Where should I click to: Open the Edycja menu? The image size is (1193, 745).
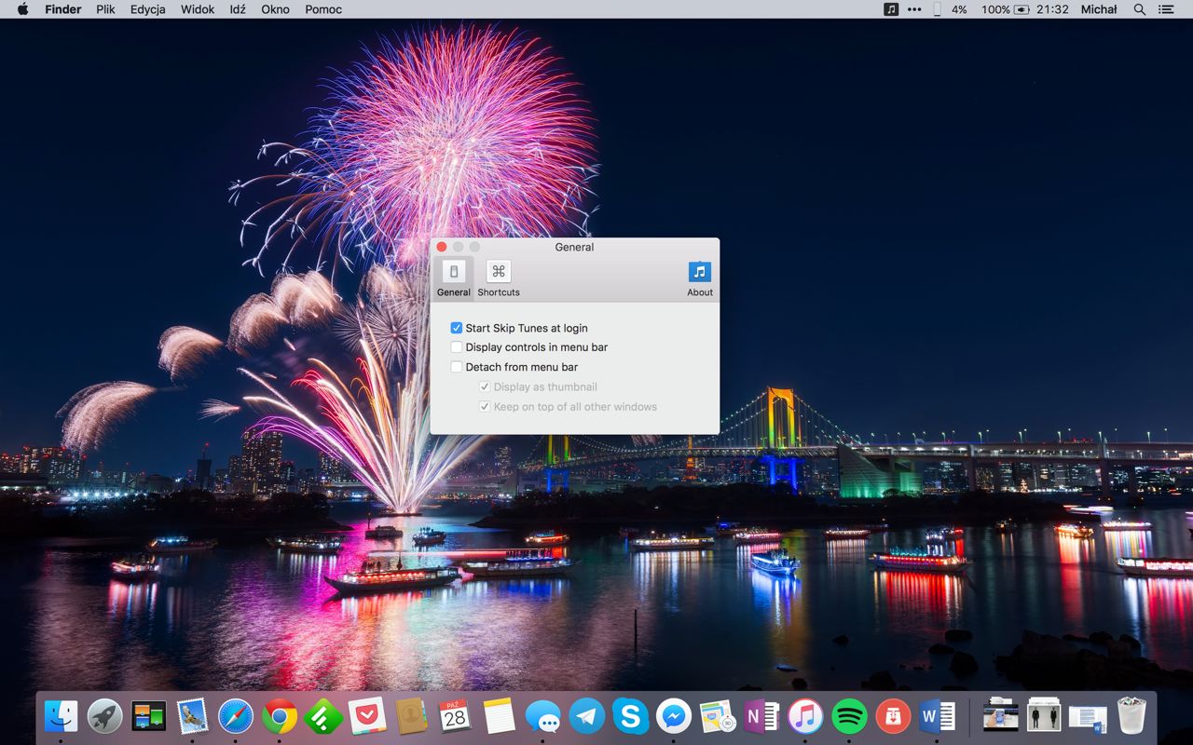[x=148, y=9]
